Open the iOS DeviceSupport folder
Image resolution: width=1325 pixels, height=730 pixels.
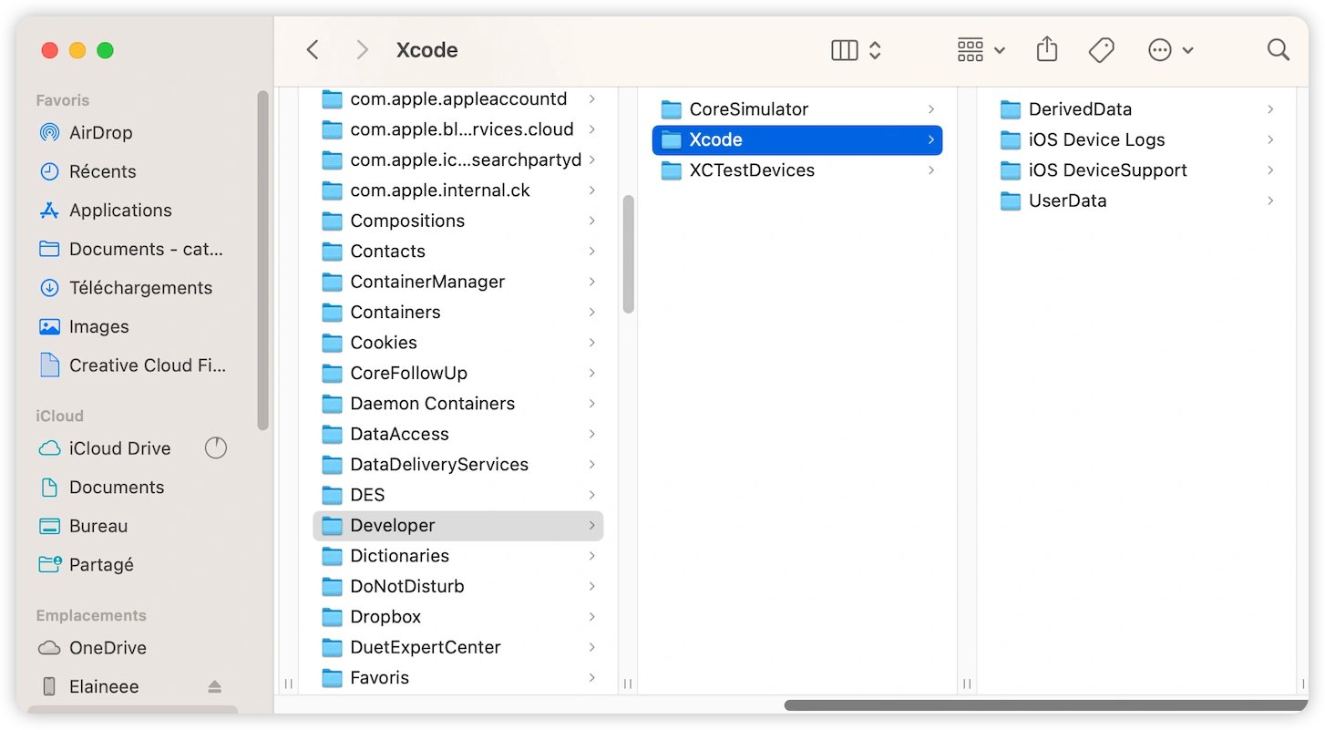(1136, 170)
